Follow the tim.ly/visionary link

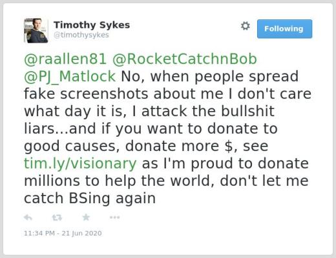(80, 164)
